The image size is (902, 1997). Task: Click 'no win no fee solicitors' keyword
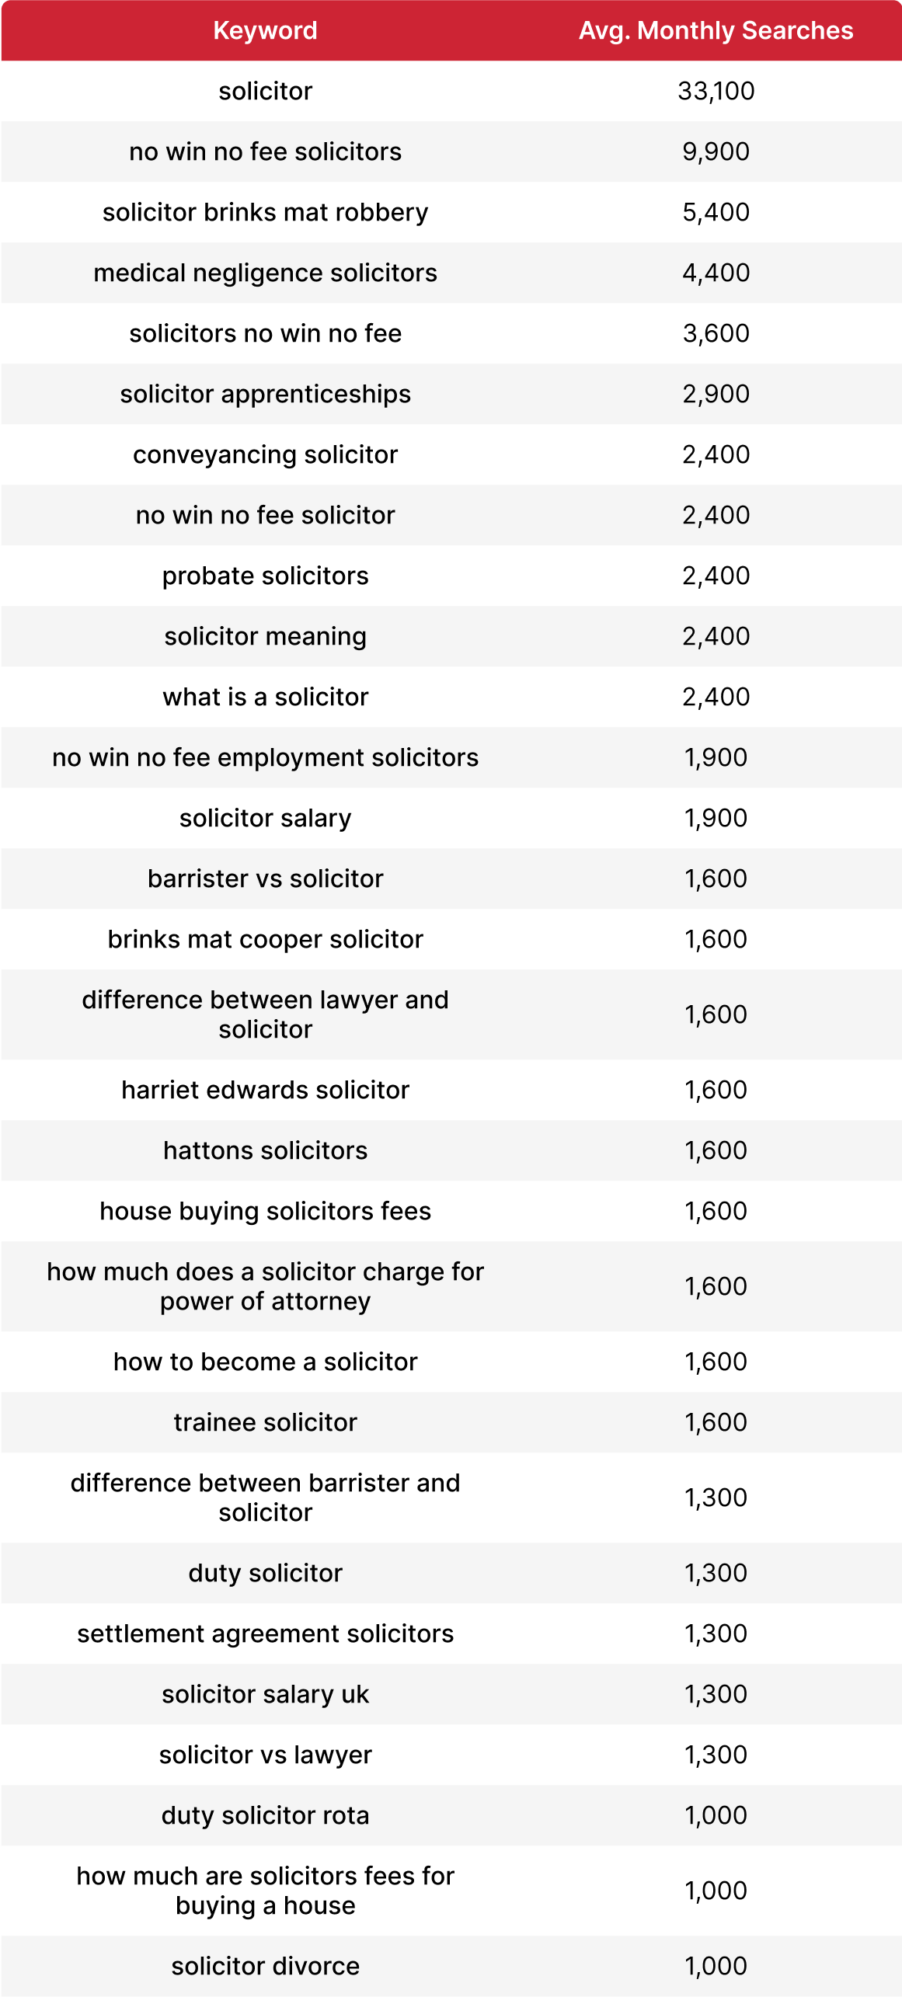pos(265,151)
